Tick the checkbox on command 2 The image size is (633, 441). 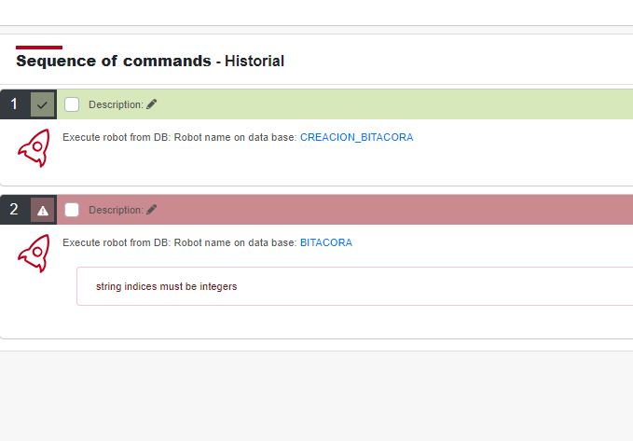click(72, 210)
